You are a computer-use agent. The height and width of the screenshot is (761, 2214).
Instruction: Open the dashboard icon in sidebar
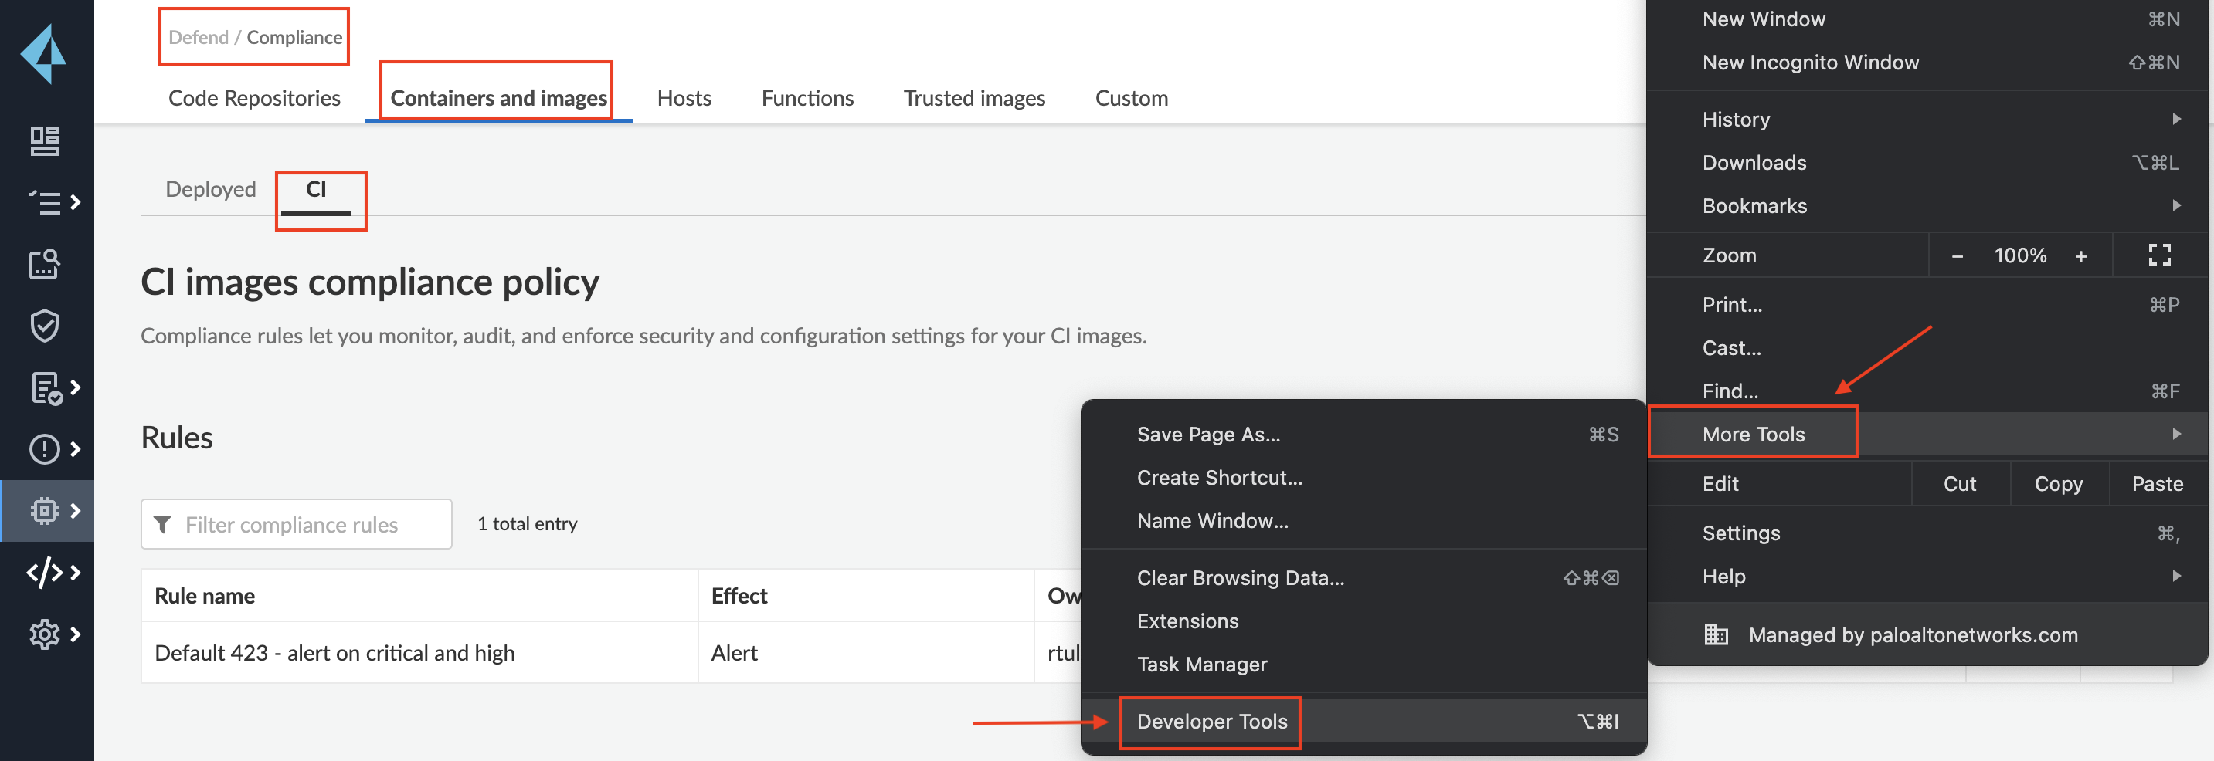[x=45, y=141]
